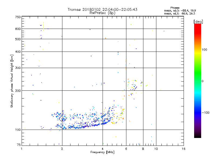Click y-axis tick label '400'
Screen dimensions: 216x162
(18, 52)
